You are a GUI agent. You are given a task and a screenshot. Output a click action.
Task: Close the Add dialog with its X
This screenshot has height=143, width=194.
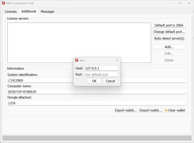(117, 60)
